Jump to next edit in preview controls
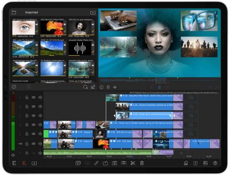The width and height of the screenshot is (230, 175). tap(167, 87)
